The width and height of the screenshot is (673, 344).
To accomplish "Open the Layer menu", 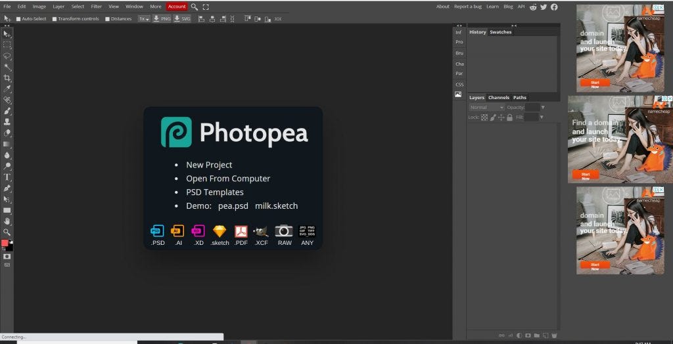I will pyautogui.click(x=58, y=7).
